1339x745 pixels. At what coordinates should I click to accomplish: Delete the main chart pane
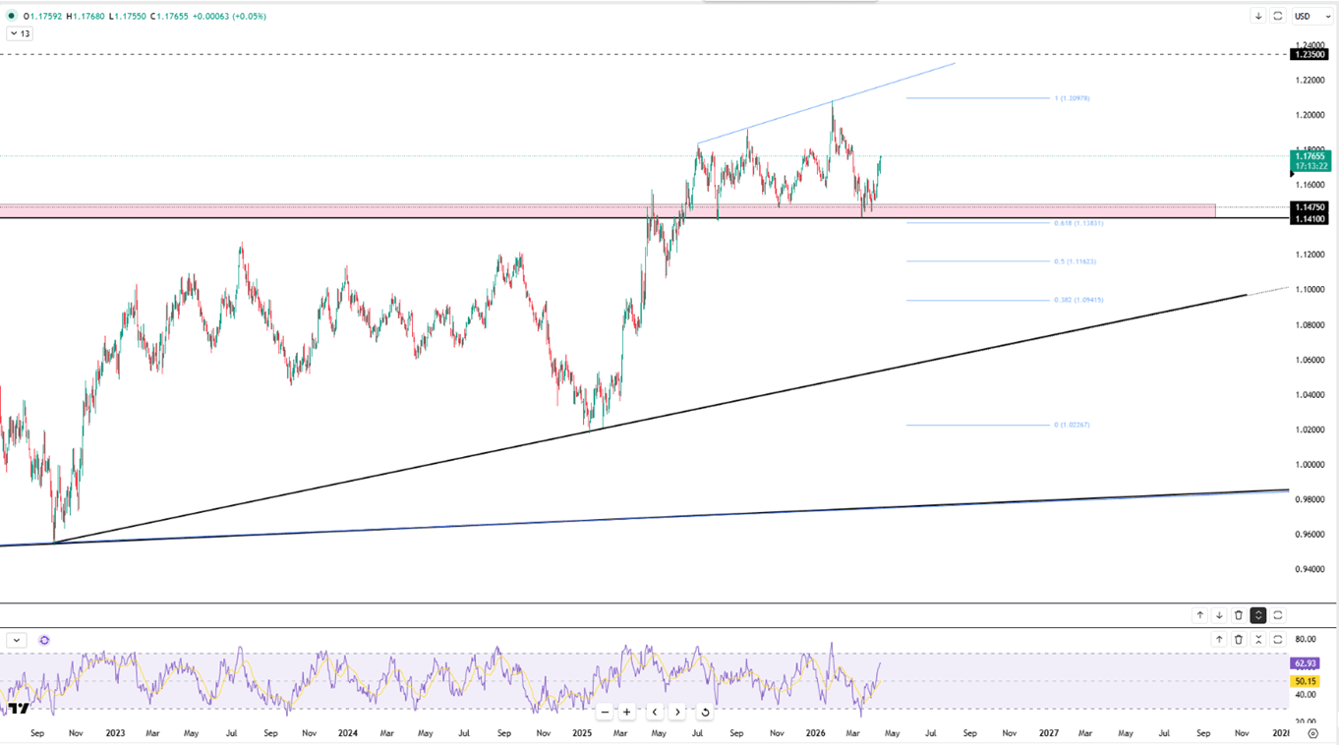tap(1239, 615)
